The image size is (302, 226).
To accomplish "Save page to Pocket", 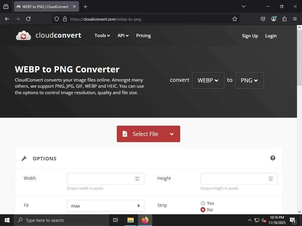I will [x=263, y=19].
